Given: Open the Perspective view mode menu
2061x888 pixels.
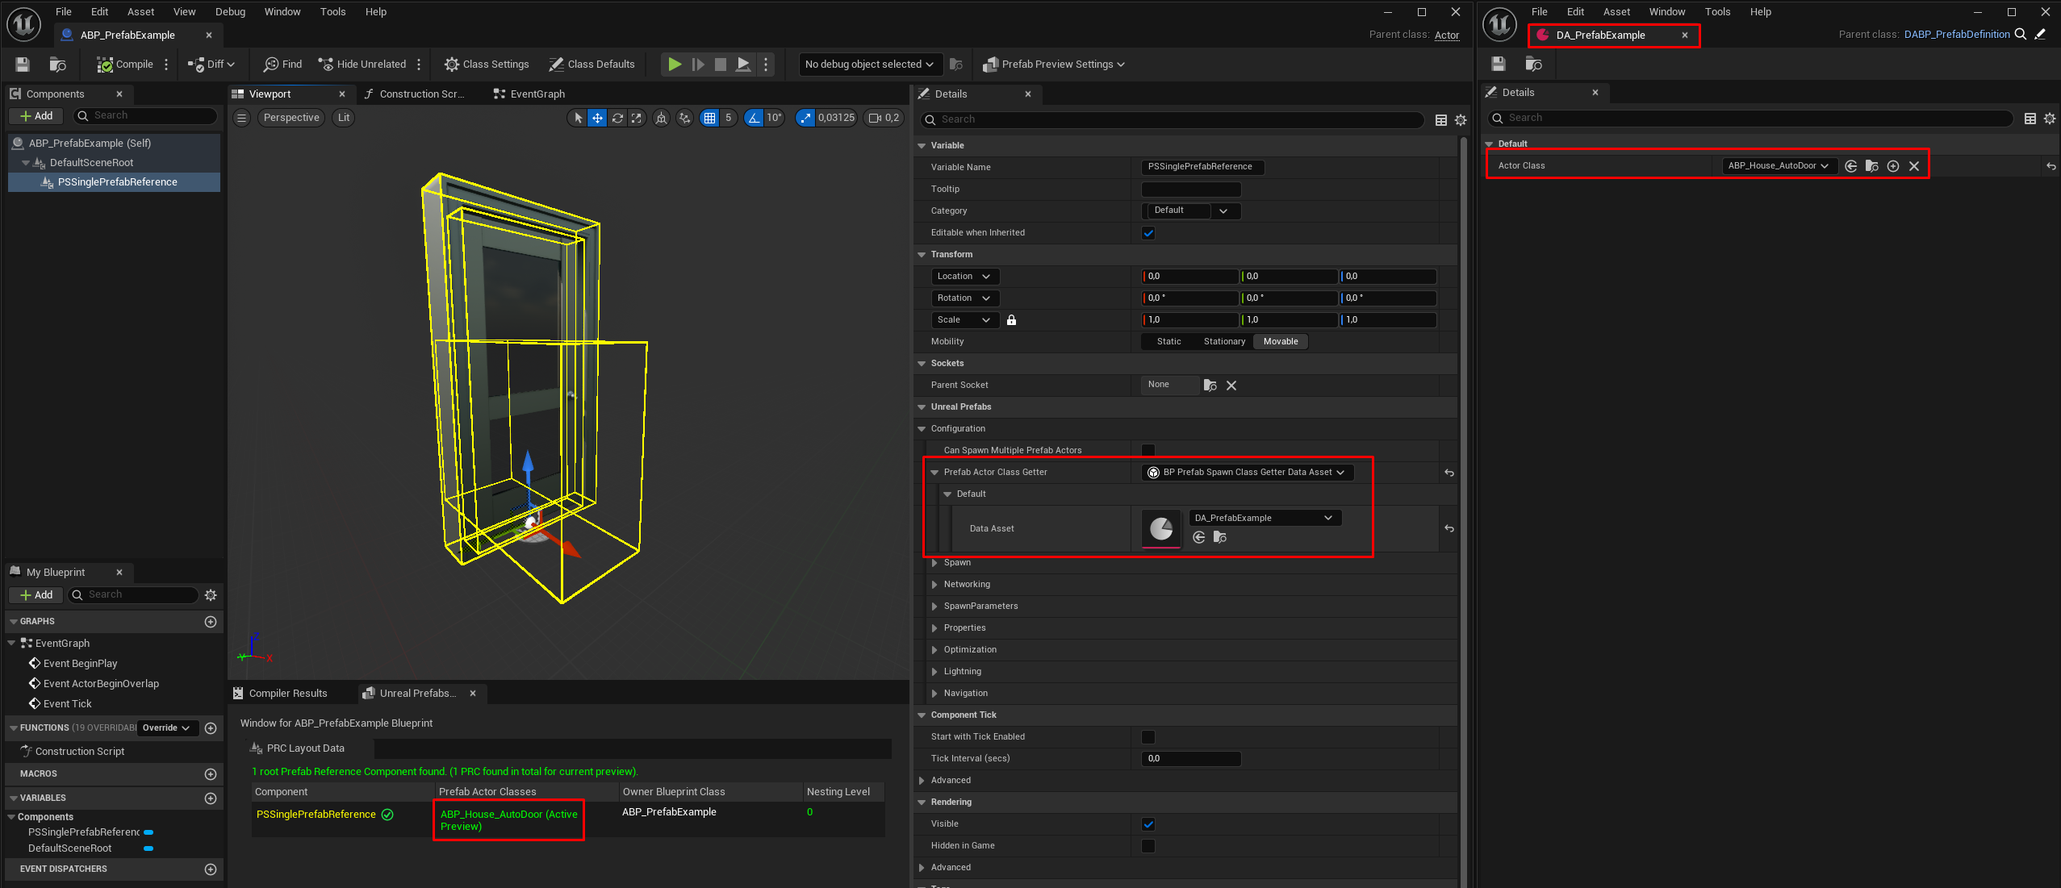Looking at the screenshot, I should [x=291, y=118].
